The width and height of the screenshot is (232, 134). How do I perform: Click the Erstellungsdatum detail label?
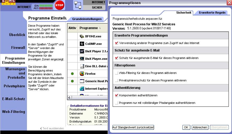coord(80,121)
